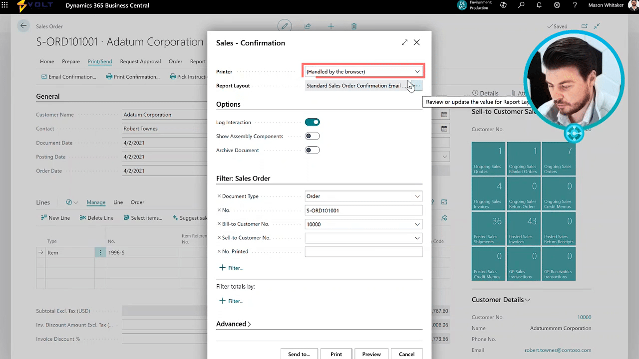Click robert.townes@contoso.com email link

[x=558, y=350]
